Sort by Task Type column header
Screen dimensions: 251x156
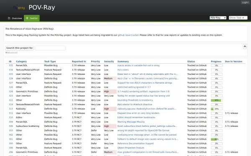coord(50,62)
